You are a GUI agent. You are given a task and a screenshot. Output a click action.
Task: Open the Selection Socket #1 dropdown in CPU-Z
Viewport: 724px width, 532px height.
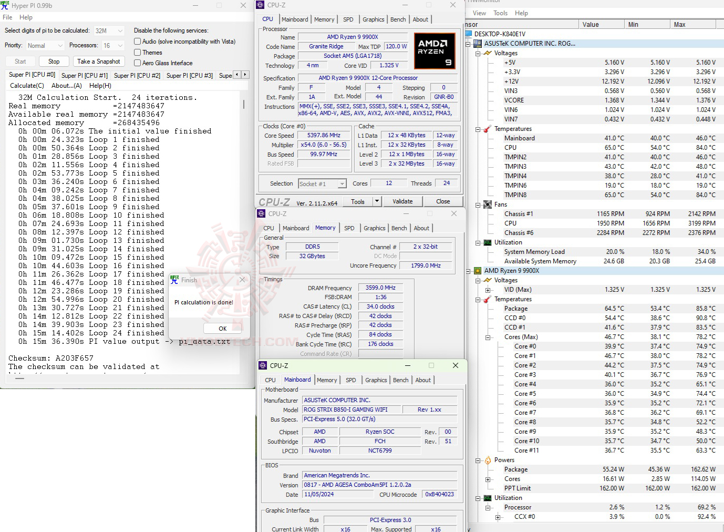pyautogui.click(x=323, y=183)
